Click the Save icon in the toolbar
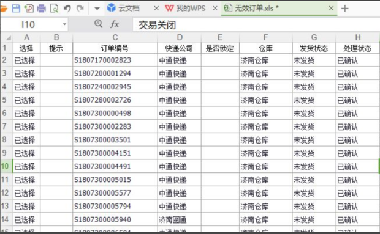 pos(16,9)
